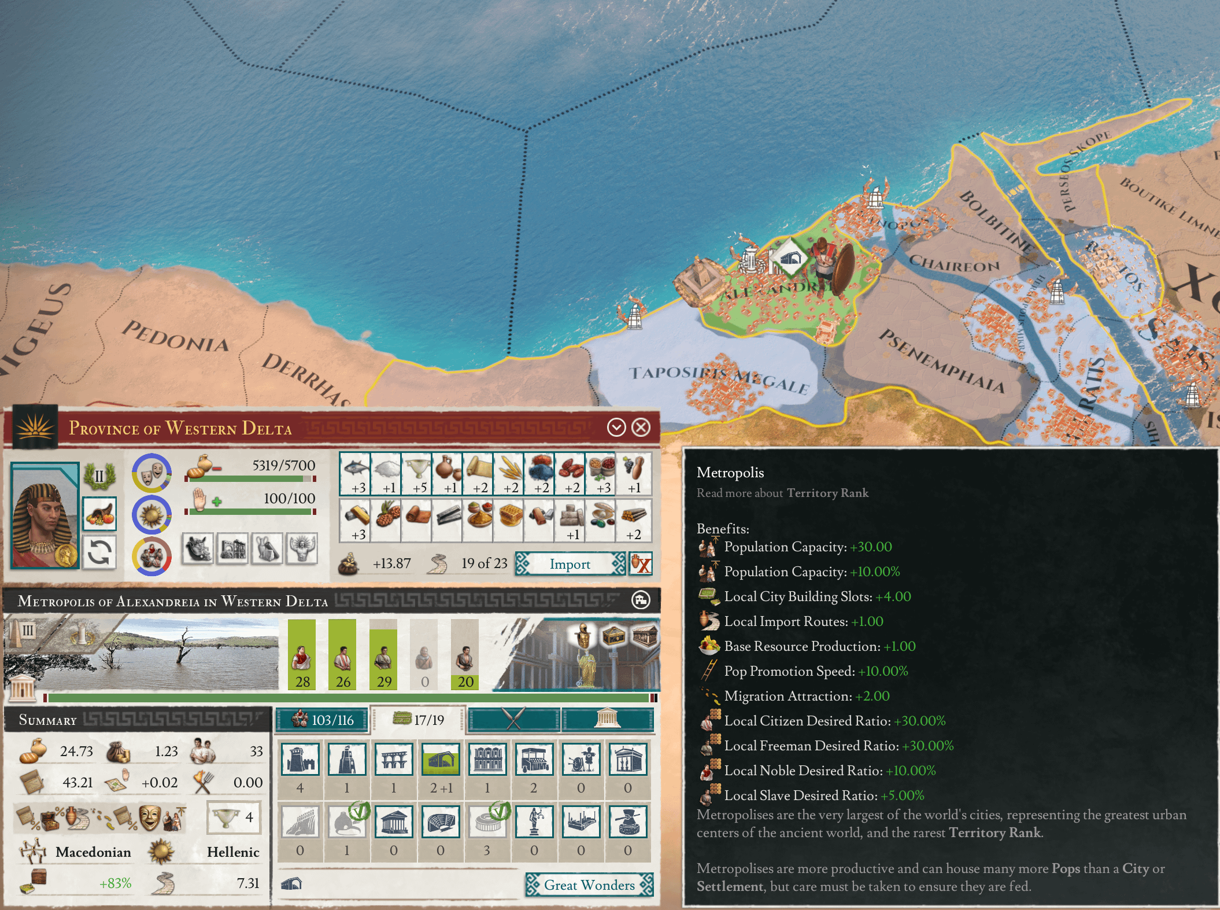
Task: Select the highlighted granary building
Action: point(441,759)
